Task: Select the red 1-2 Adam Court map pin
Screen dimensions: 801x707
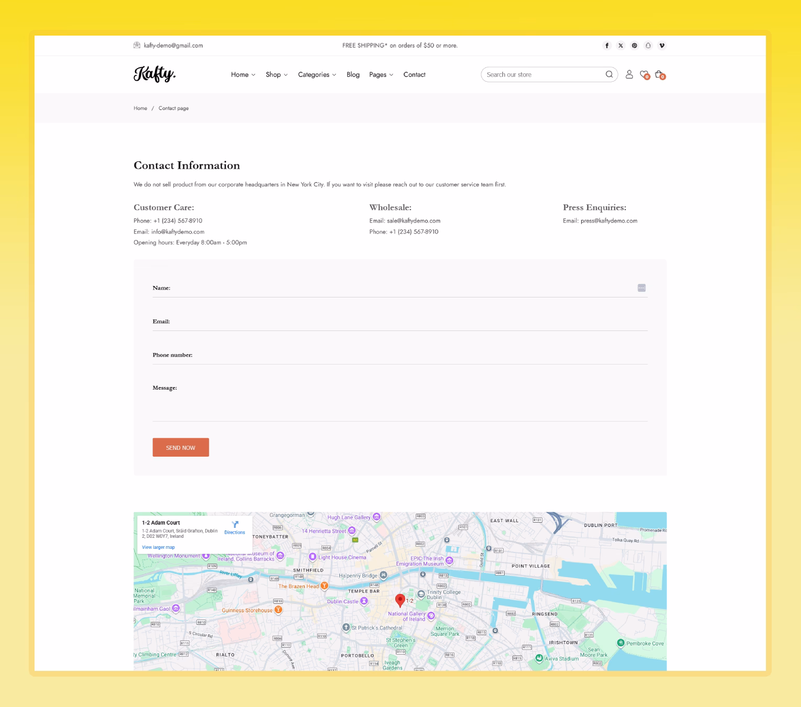Action: tap(400, 600)
